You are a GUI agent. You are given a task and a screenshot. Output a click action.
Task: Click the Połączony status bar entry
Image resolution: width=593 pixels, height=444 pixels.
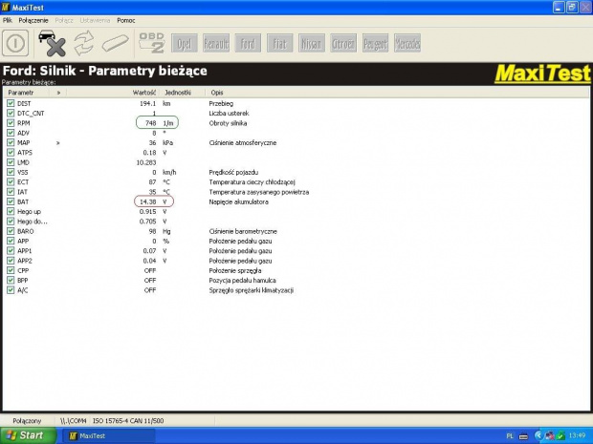point(27,420)
